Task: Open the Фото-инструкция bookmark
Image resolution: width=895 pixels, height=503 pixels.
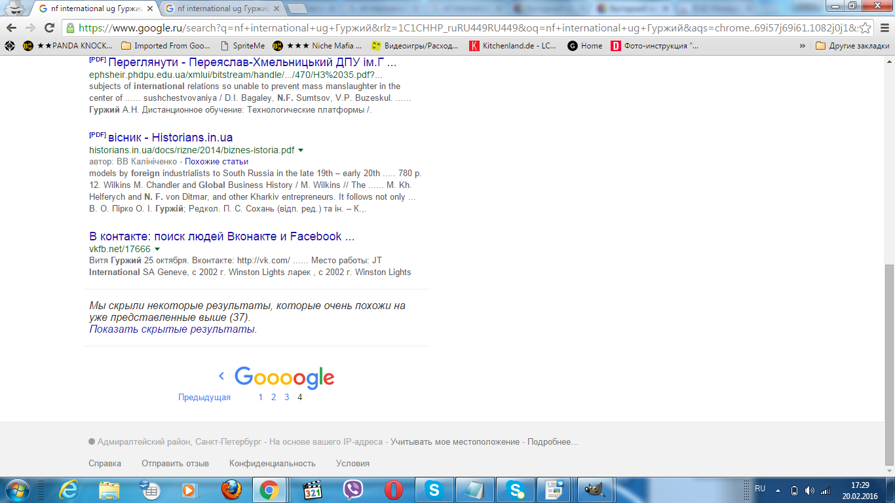Action: pyautogui.click(x=655, y=46)
